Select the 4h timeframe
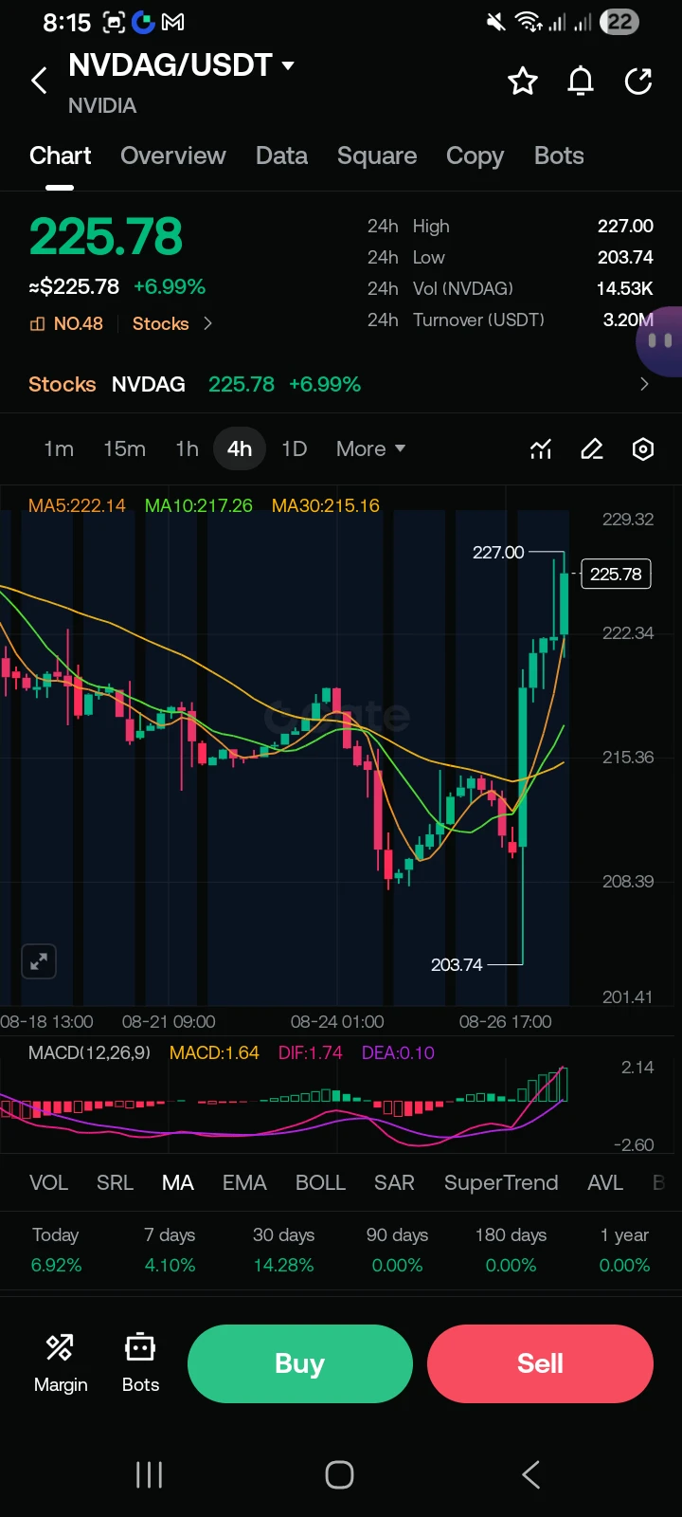682x1517 pixels. (240, 448)
